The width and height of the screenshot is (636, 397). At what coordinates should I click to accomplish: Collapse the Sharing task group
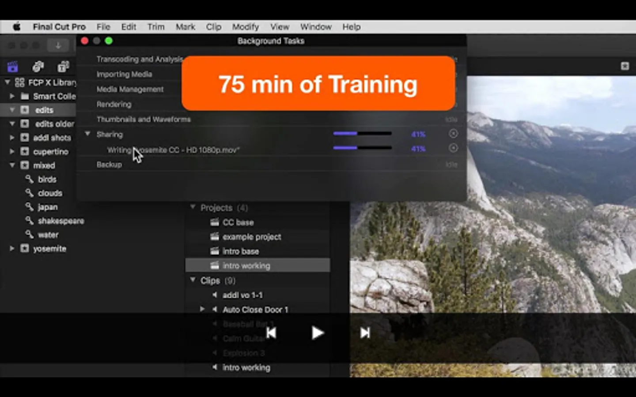[x=87, y=134]
